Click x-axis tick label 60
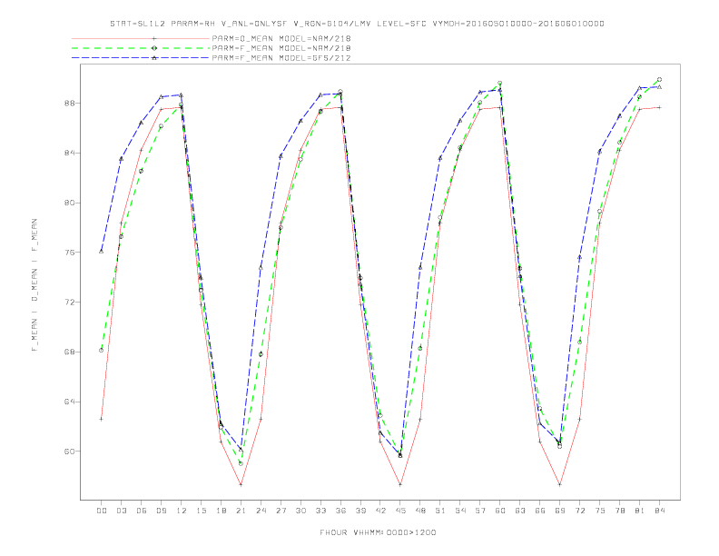Viewport: 719px width, 556px height. coord(500,511)
